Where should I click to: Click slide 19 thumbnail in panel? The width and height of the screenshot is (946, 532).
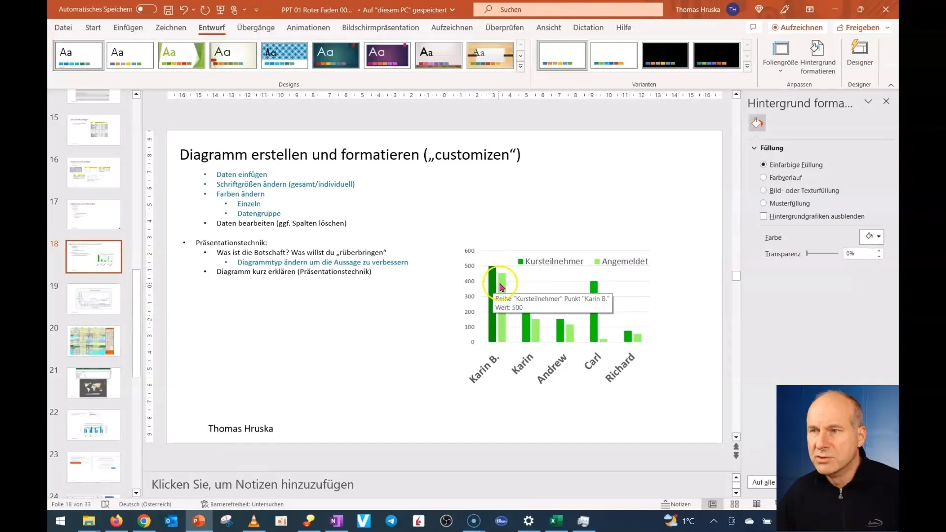click(x=94, y=298)
